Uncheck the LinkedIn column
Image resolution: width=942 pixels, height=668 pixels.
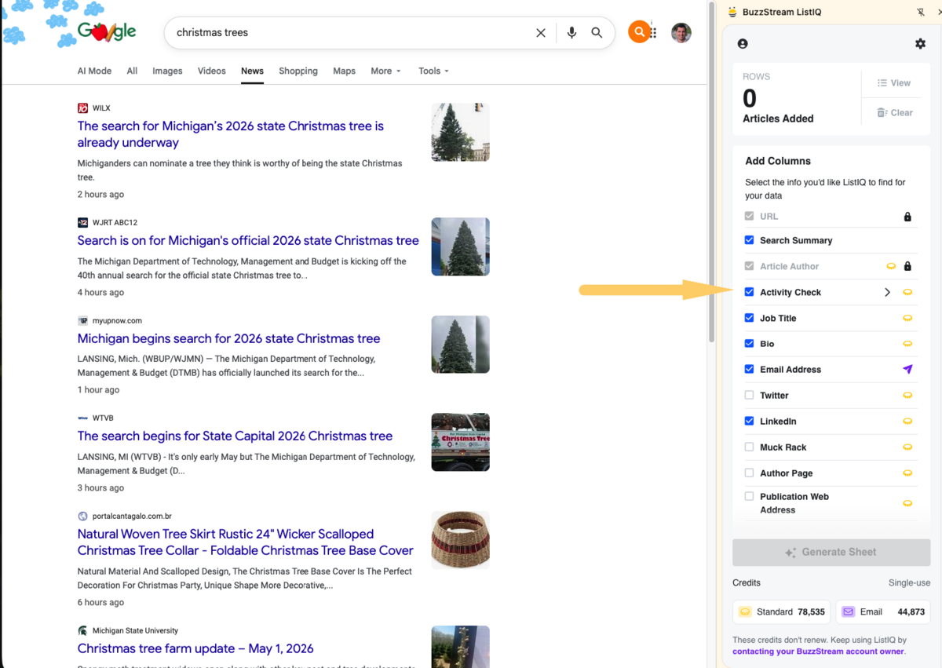749,421
